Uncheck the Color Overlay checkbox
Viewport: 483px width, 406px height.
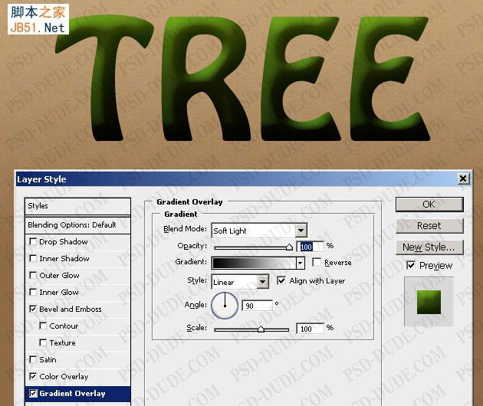33,376
